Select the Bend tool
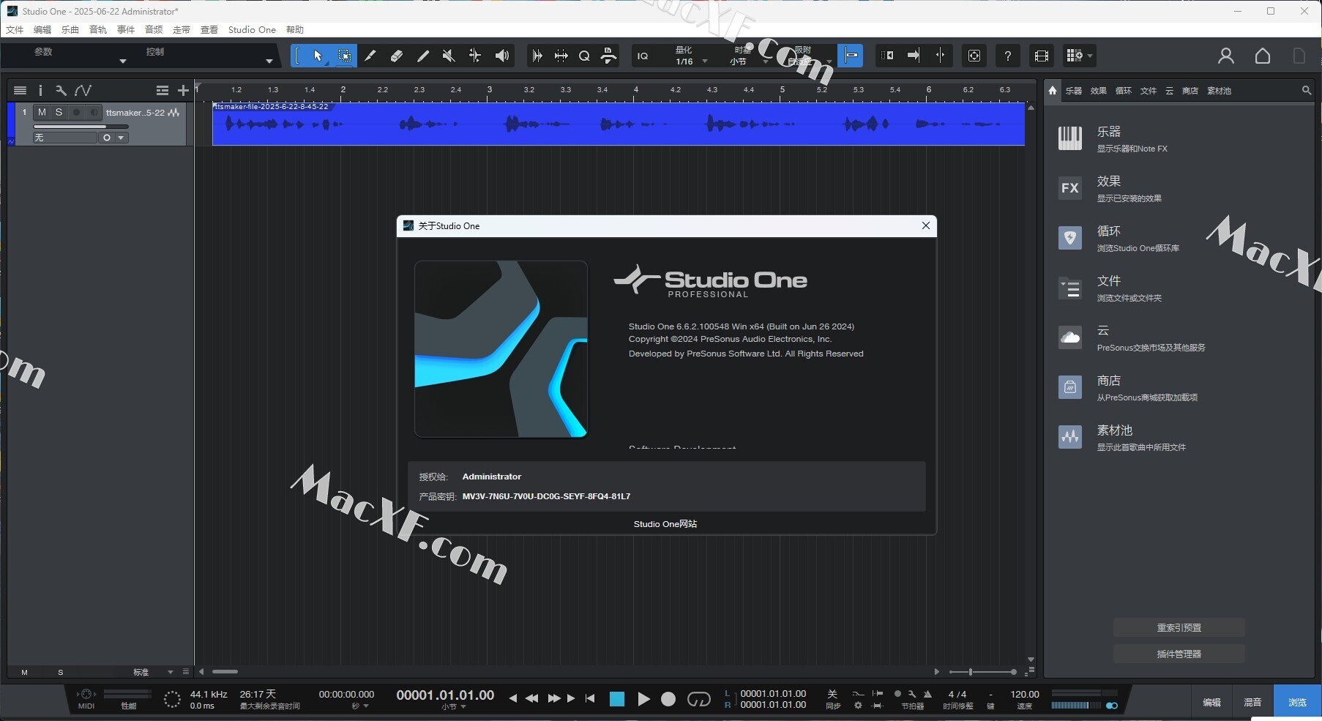Screen dimensions: 1322x721 coord(475,56)
